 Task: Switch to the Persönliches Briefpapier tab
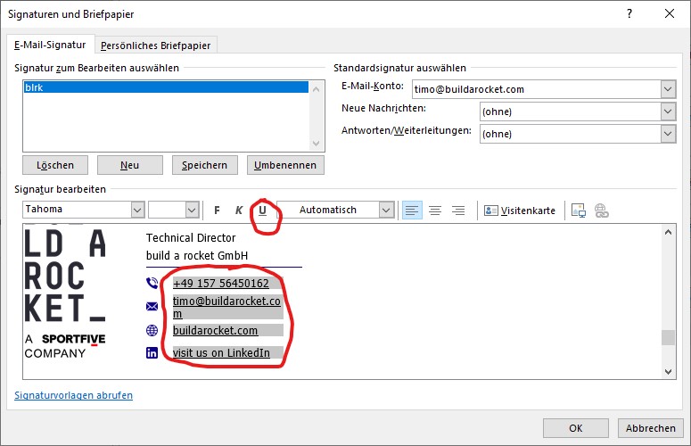[x=155, y=45]
